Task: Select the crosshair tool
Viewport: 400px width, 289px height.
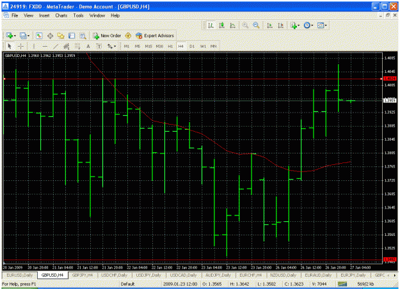Action: coord(20,46)
